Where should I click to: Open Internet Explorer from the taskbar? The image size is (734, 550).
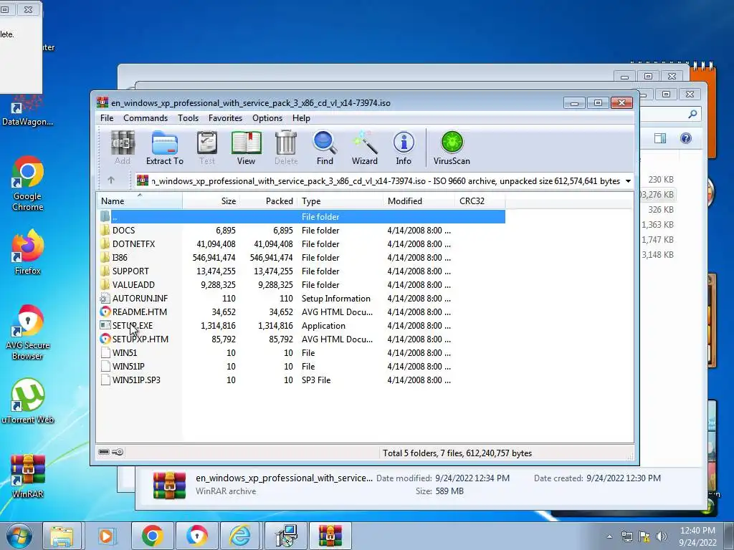pos(239,536)
